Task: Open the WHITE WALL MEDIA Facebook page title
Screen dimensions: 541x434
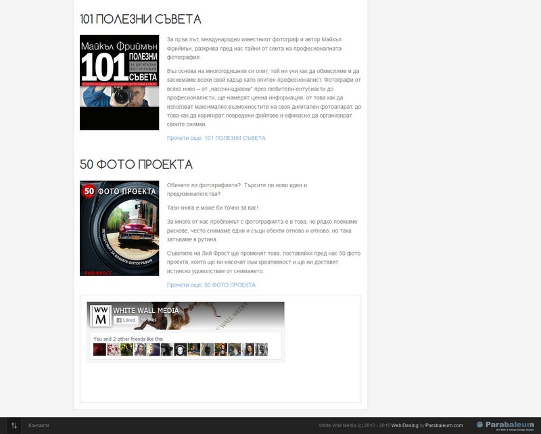Action: coord(146,310)
